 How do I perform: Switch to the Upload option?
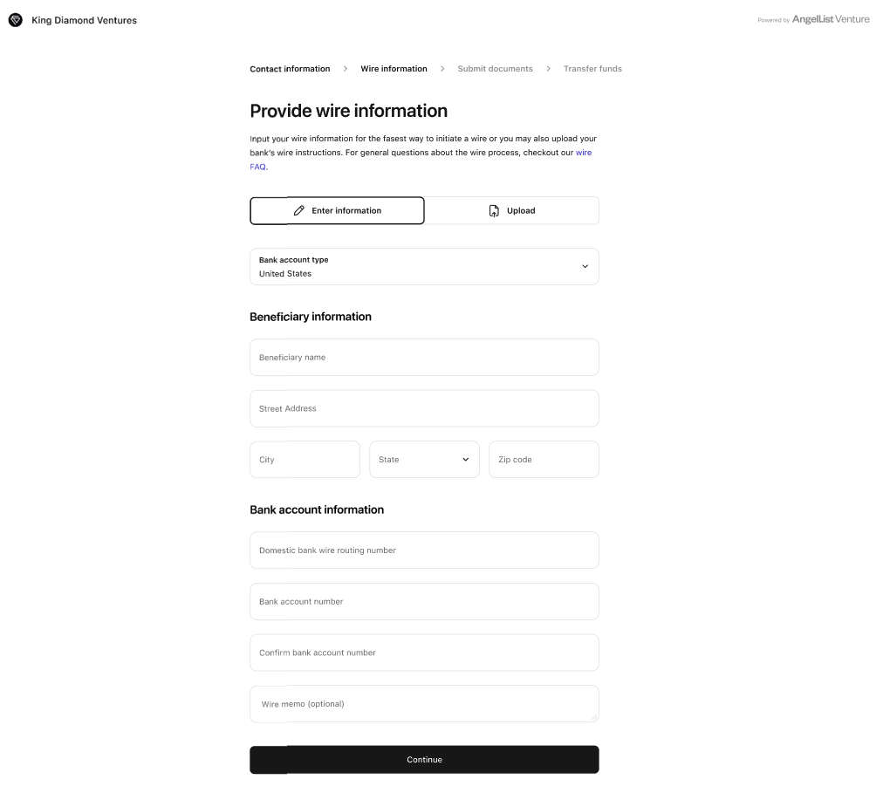(512, 210)
